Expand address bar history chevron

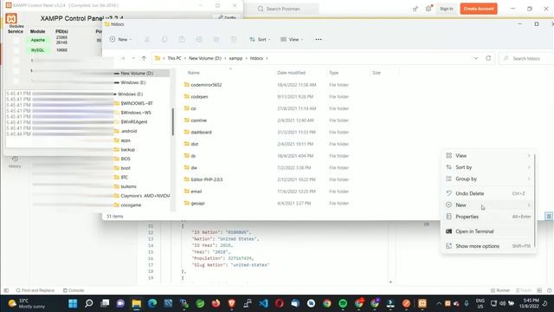click(475, 58)
